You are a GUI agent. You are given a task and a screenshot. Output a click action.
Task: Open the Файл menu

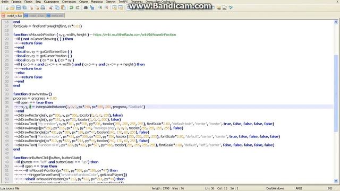[x=5, y=2]
